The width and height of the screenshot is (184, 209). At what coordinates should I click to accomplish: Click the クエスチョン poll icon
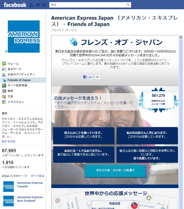[x=4, y=102]
